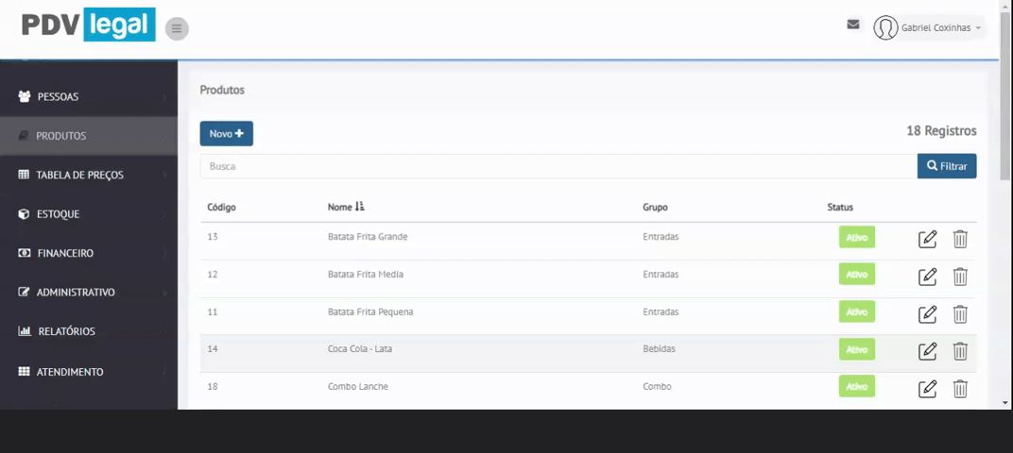Delete the Combo Lanche product

click(960, 388)
